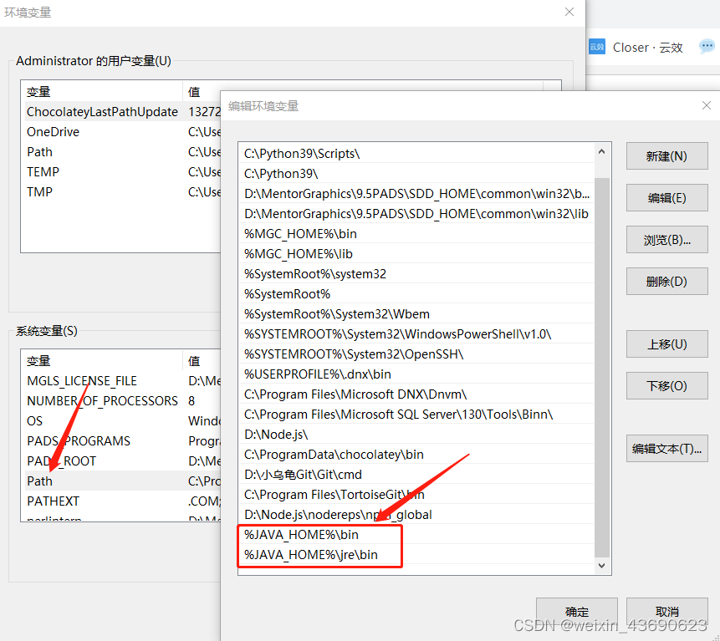Select the %SystemRoot%\System32\Wbem entry

pos(416,314)
